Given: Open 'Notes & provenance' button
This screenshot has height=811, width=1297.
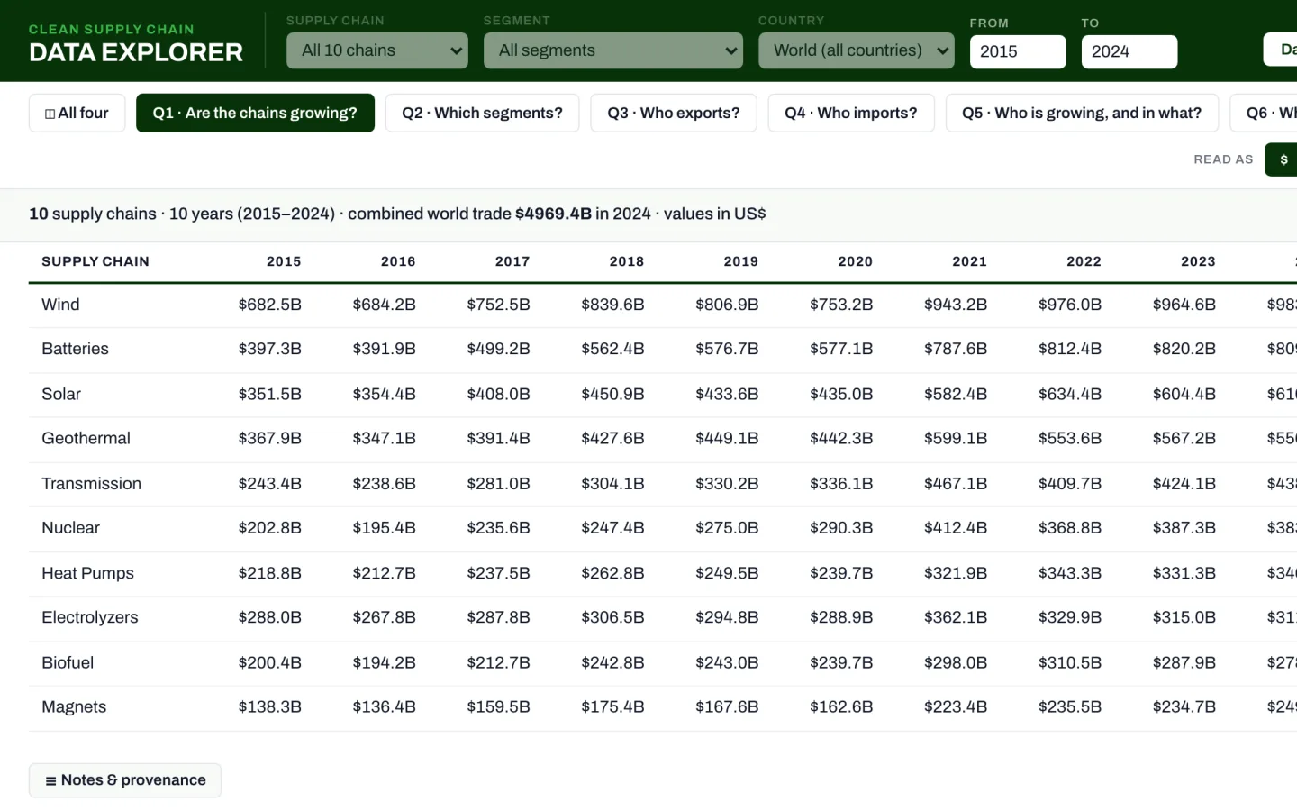Looking at the screenshot, I should pos(125,780).
